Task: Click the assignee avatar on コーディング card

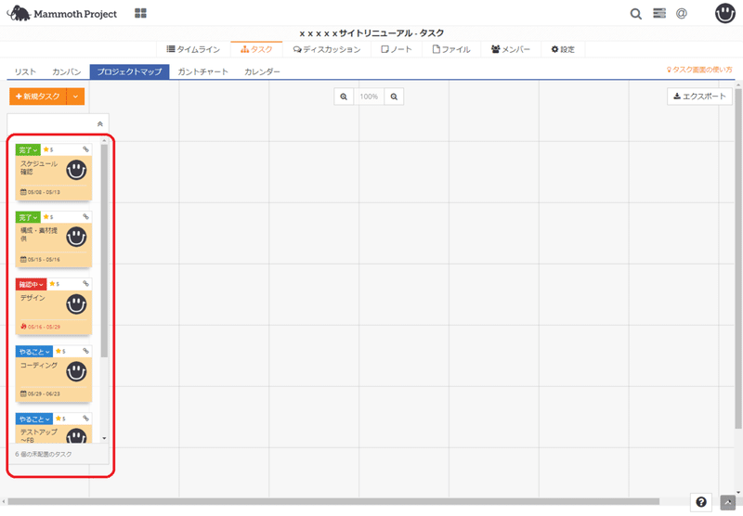Action: (x=76, y=371)
